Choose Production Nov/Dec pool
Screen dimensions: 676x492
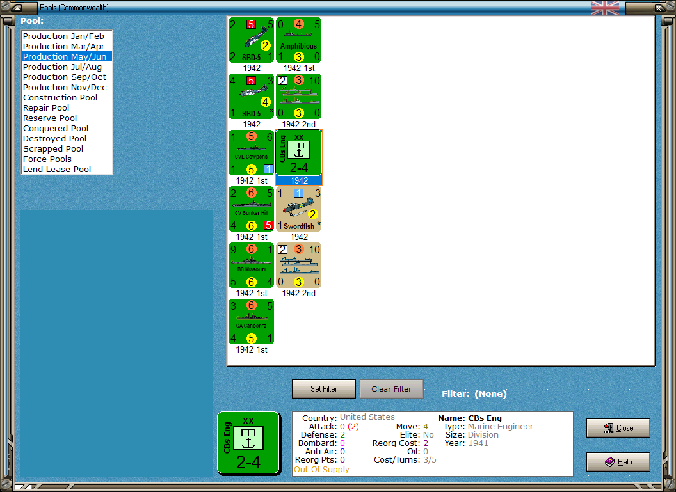[67, 88]
